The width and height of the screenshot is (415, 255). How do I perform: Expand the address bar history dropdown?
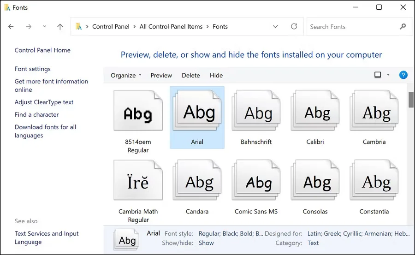(x=275, y=27)
